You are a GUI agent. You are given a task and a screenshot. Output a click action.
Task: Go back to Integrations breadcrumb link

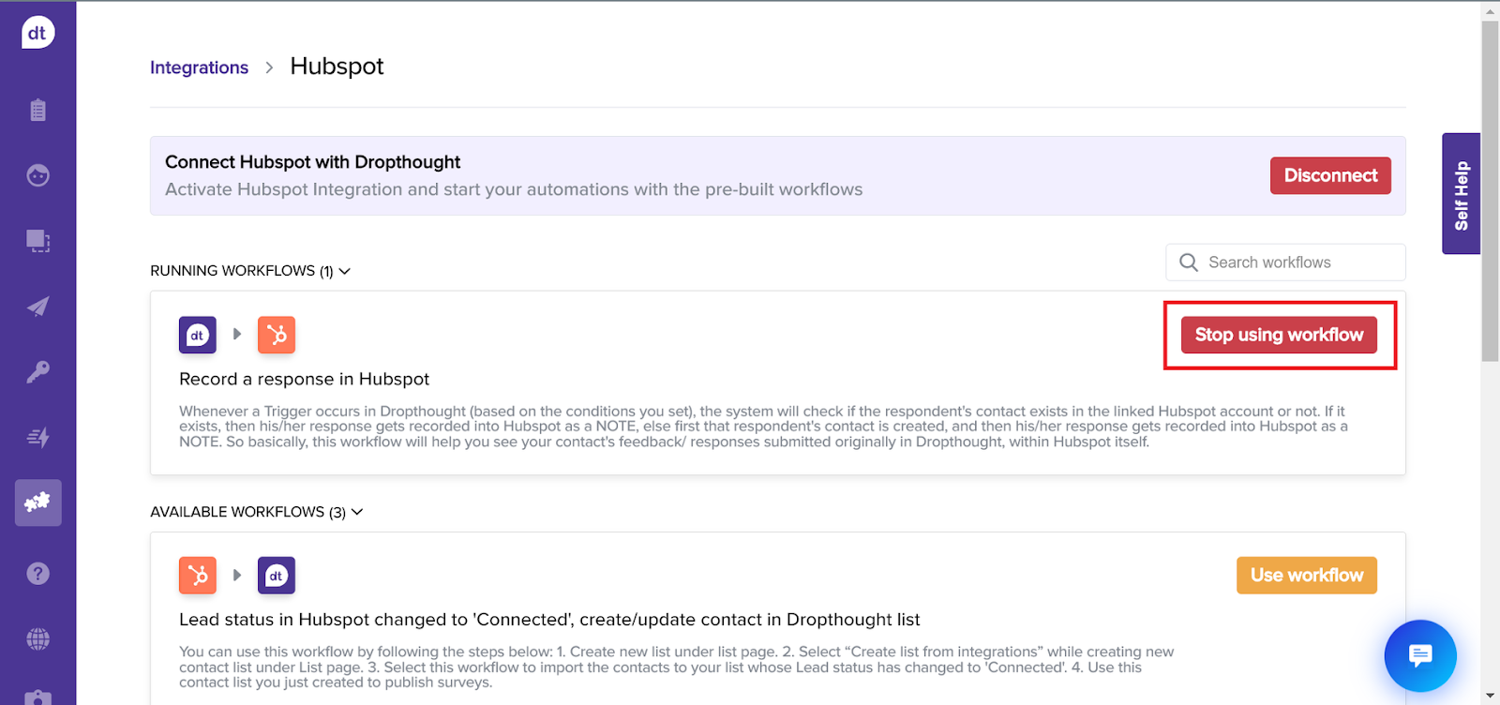tap(199, 67)
